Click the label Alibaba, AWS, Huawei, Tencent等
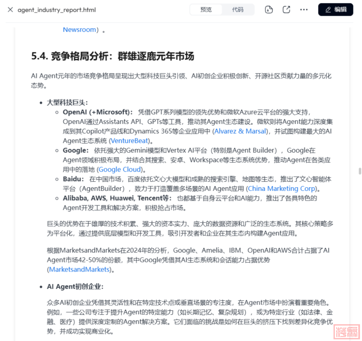The image size is (362, 341). coord(117,198)
